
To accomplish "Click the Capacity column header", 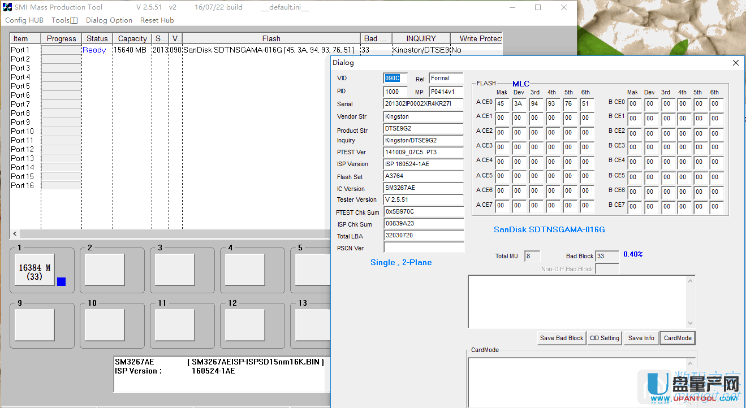I will 132,38.
